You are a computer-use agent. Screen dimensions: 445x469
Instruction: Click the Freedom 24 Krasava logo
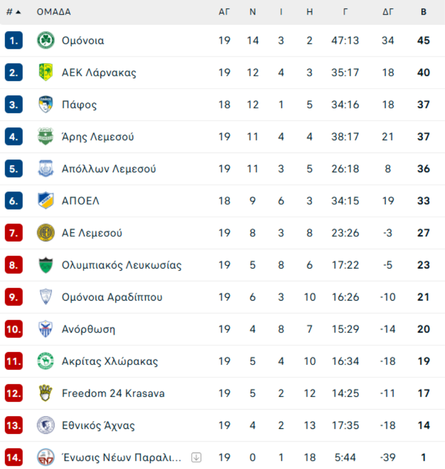pos(45,393)
